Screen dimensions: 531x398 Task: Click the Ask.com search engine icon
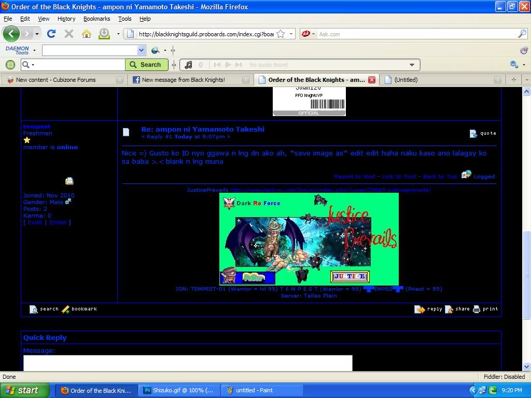pos(306,34)
